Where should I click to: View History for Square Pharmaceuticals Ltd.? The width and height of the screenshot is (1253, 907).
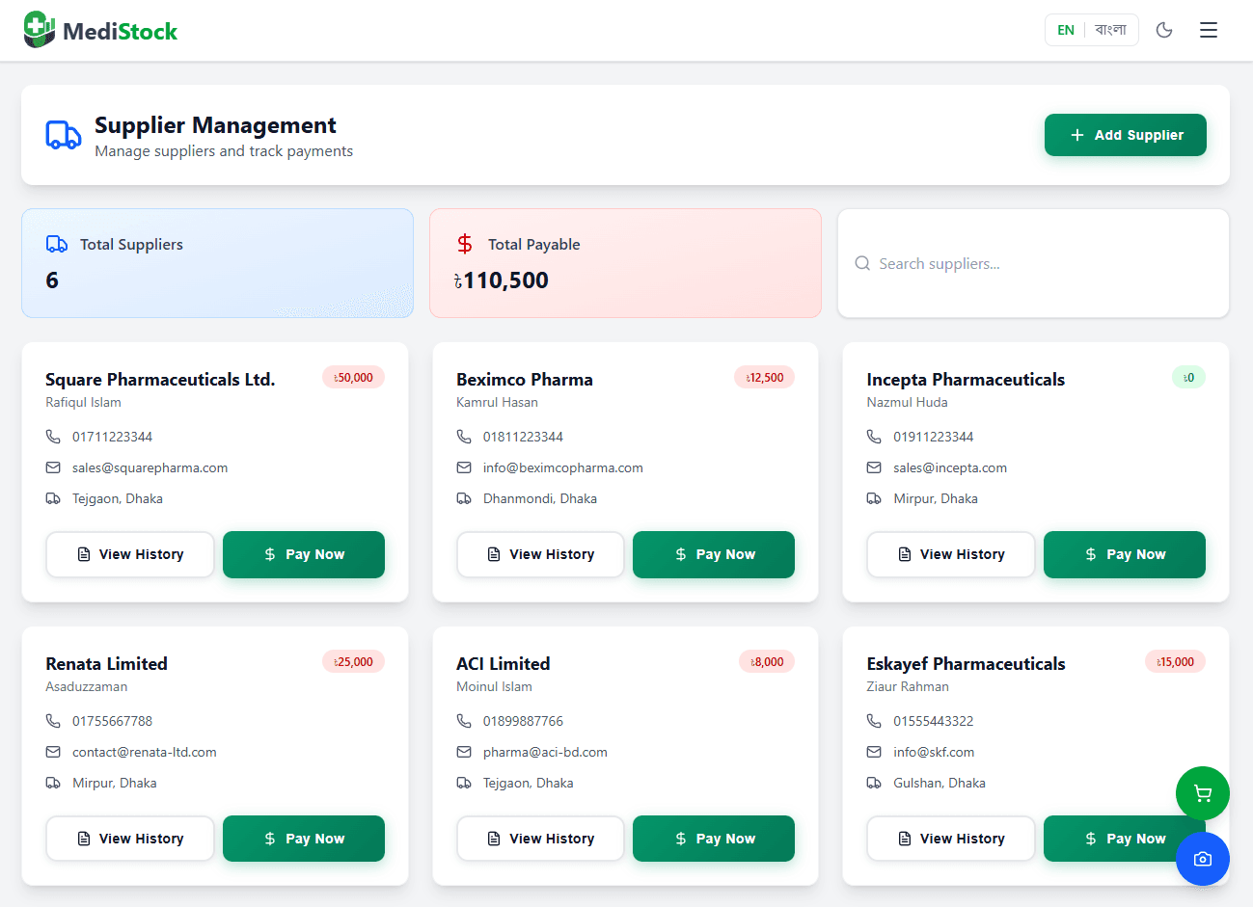pos(130,554)
